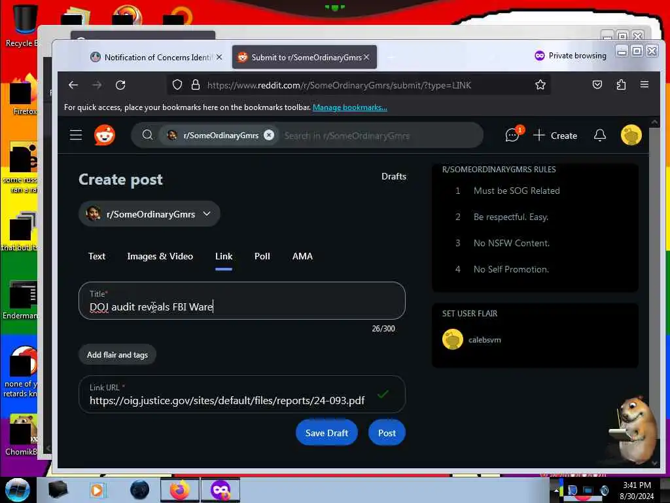
Task: Switch to the Poll tab
Action: click(262, 256)
